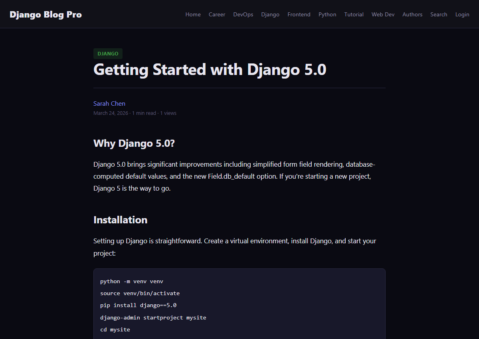The image size is (479, 339).
Task: Go to the Home page
Action: [193, 14]
